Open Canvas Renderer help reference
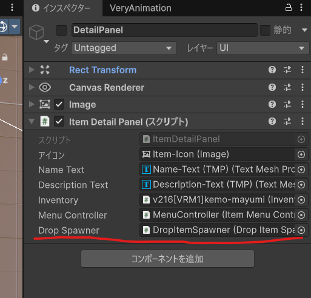Viewport: 311px width, 298px height. point(272,87)
